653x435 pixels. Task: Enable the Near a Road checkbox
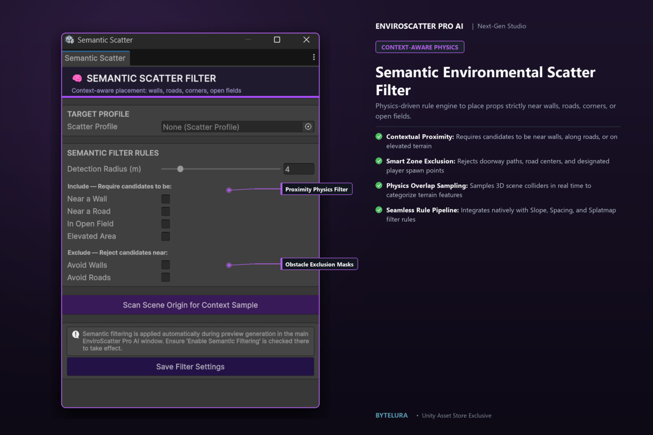click(165, 212)
